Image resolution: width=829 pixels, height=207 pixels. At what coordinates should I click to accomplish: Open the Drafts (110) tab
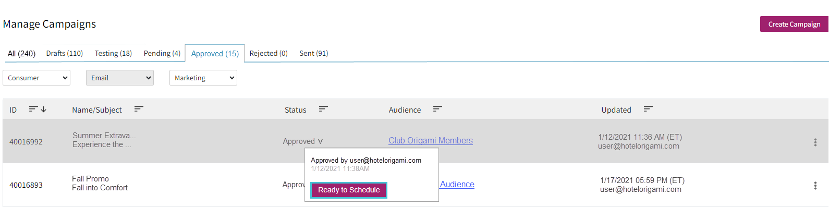(65, 53)
